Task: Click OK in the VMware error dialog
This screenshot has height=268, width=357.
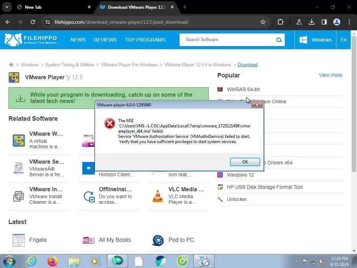Action: (245, 162)
